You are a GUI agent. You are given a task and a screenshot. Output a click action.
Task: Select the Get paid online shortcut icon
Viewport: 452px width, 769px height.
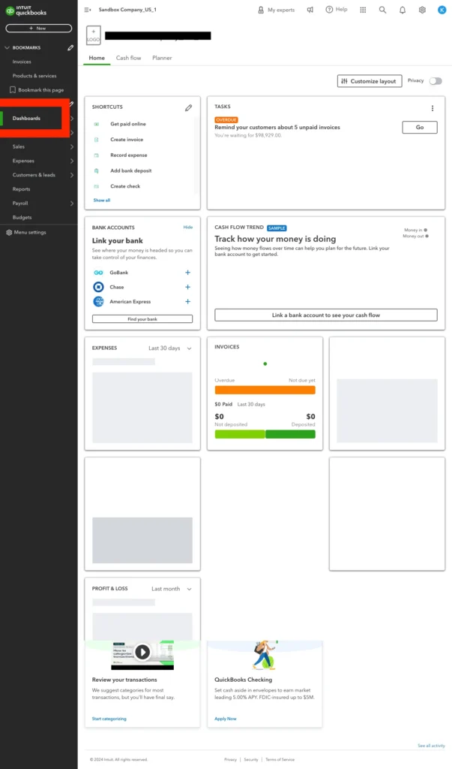[97, 124]
